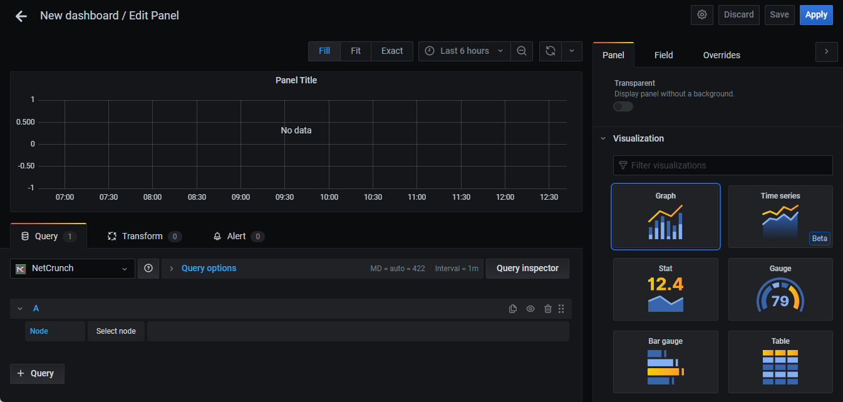Choose the Time series visualization

(780, 217)
